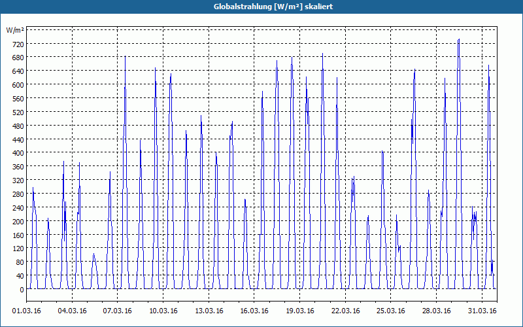
Task: Select the 520 y-axis value
Action: point(18,112)
